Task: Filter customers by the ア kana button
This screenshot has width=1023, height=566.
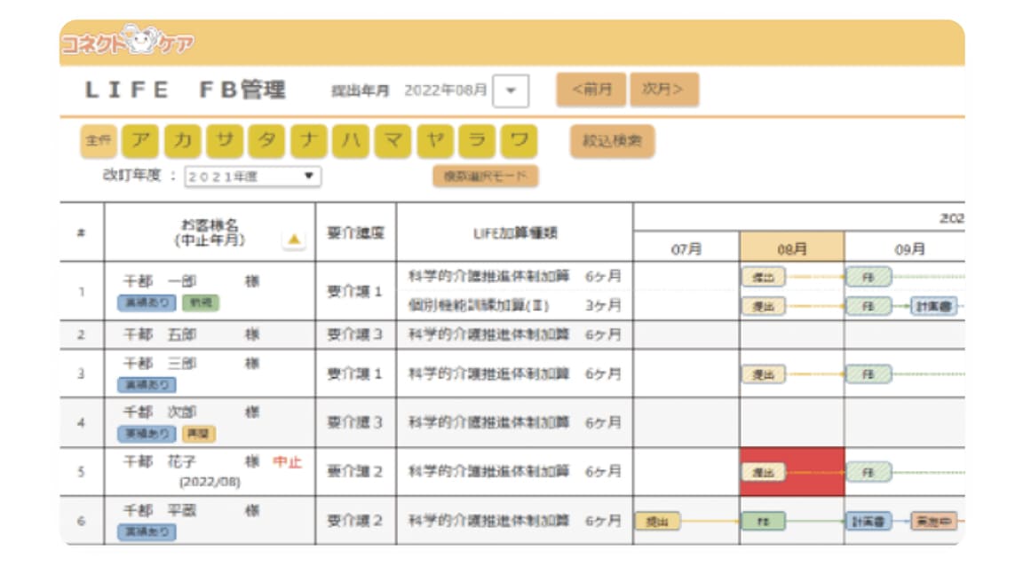Action: 139,141
